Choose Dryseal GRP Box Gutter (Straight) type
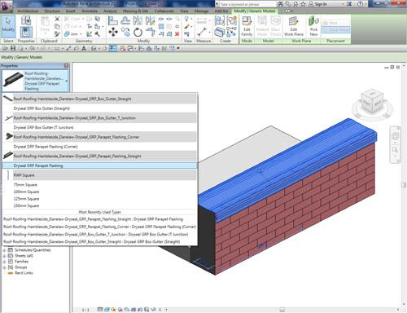The image size is (407, 313). click(99, 108)
